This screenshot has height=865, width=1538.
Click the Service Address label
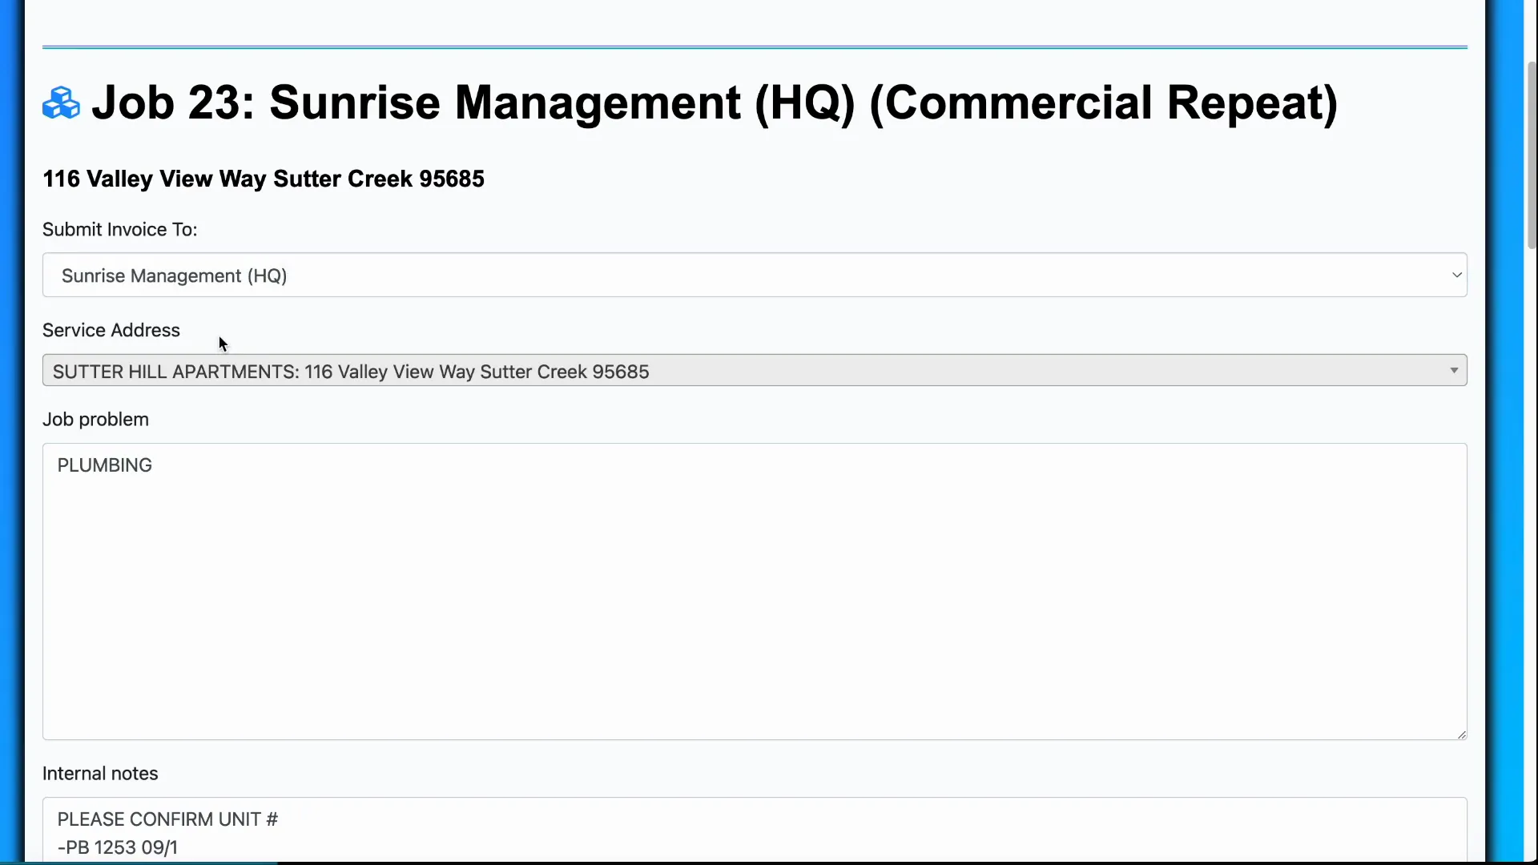[x=111, y=330]
